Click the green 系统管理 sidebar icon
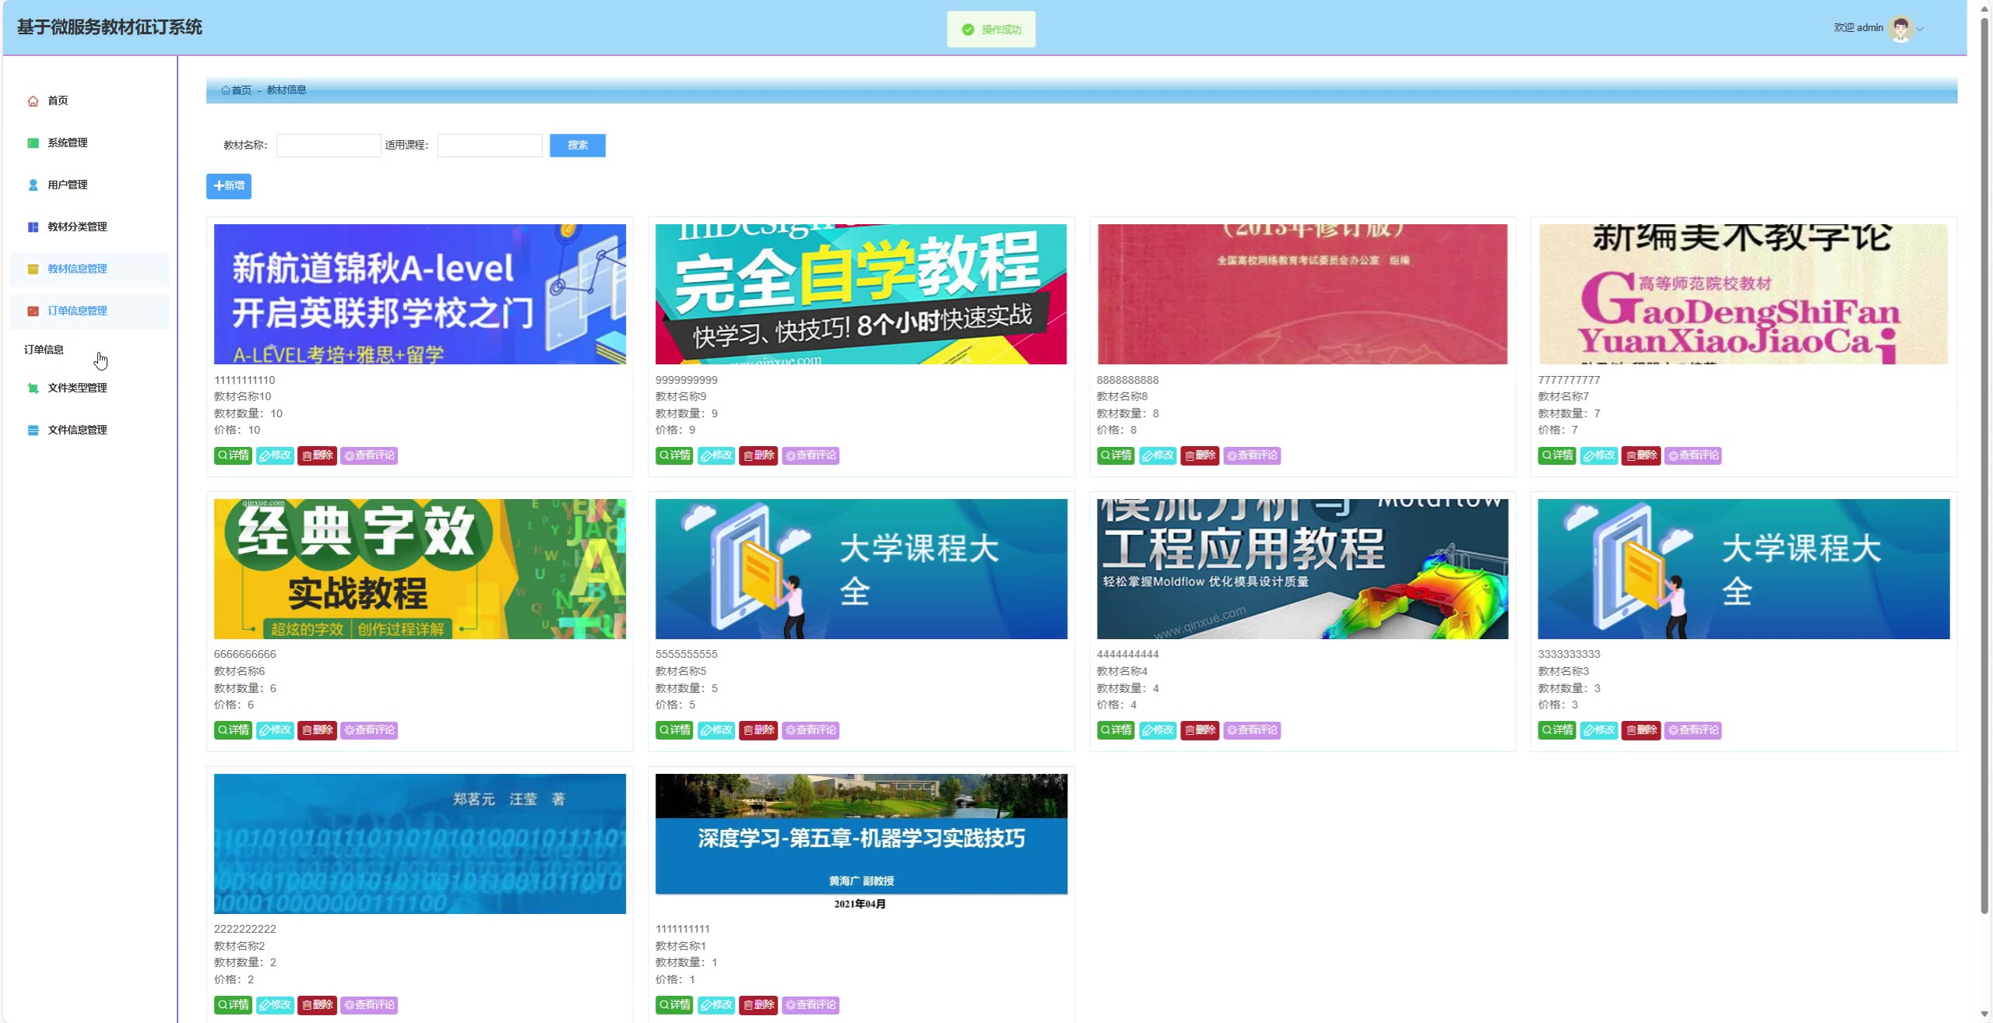This screenshot has width=1993, height=1023. click(33, 143)
